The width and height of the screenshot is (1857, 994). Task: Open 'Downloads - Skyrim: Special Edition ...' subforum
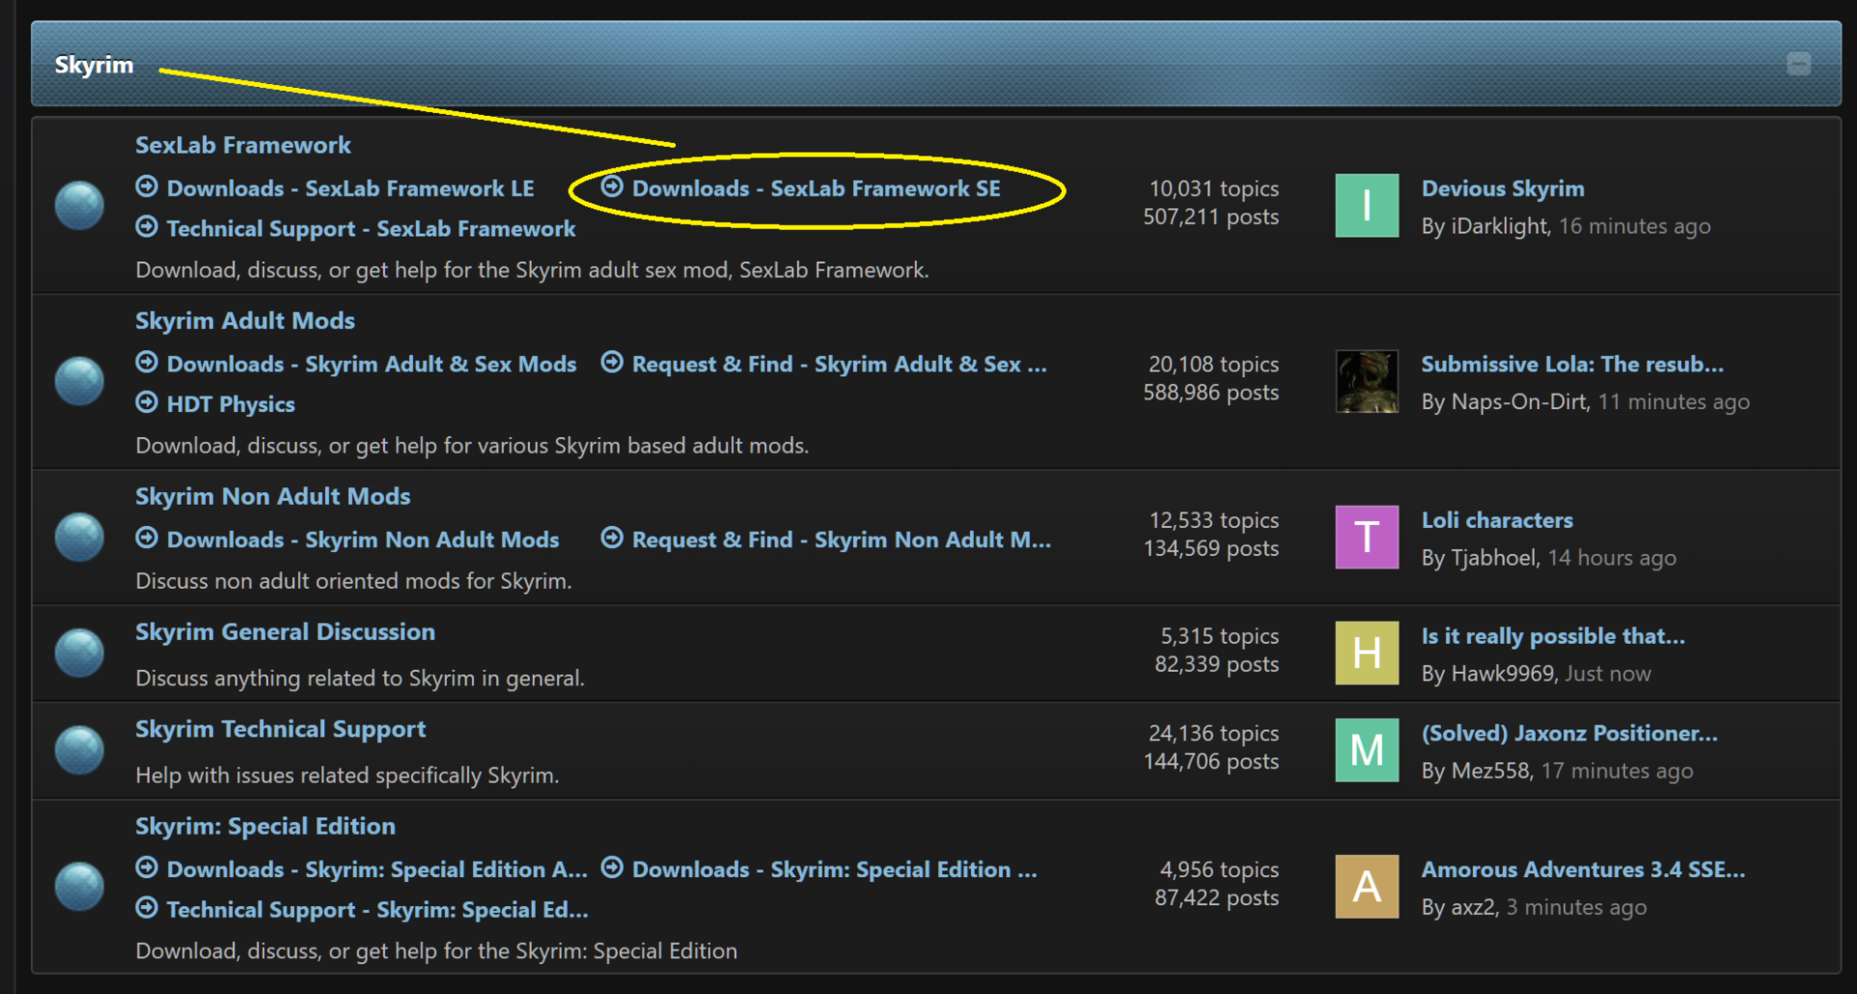tap(835, 870)
